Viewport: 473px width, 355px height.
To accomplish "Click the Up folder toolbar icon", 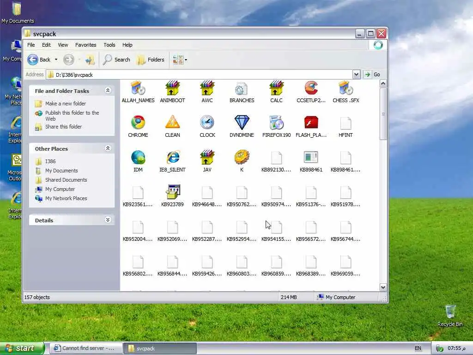I will [x=90, y=60].
